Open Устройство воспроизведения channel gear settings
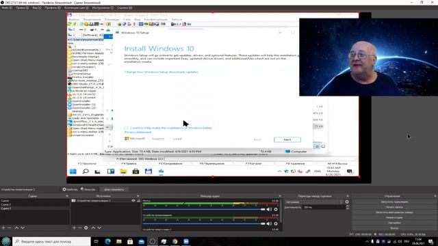The width and height of the screenshot is (438, 246). pos(276,223)
